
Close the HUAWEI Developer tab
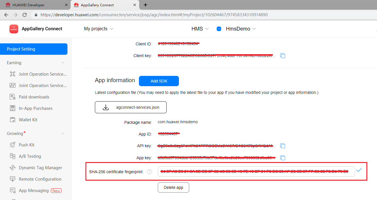pyautogui.click(x=66, y=5)
